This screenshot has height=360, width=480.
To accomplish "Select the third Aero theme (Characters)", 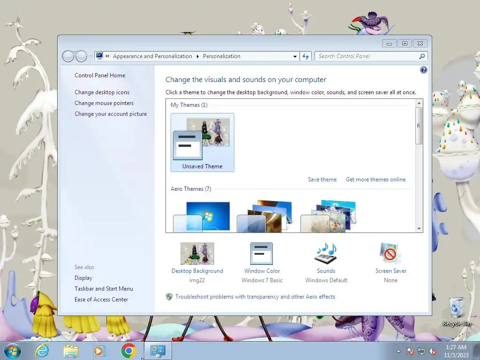I will pyautogui.click(x=328, y=216).
